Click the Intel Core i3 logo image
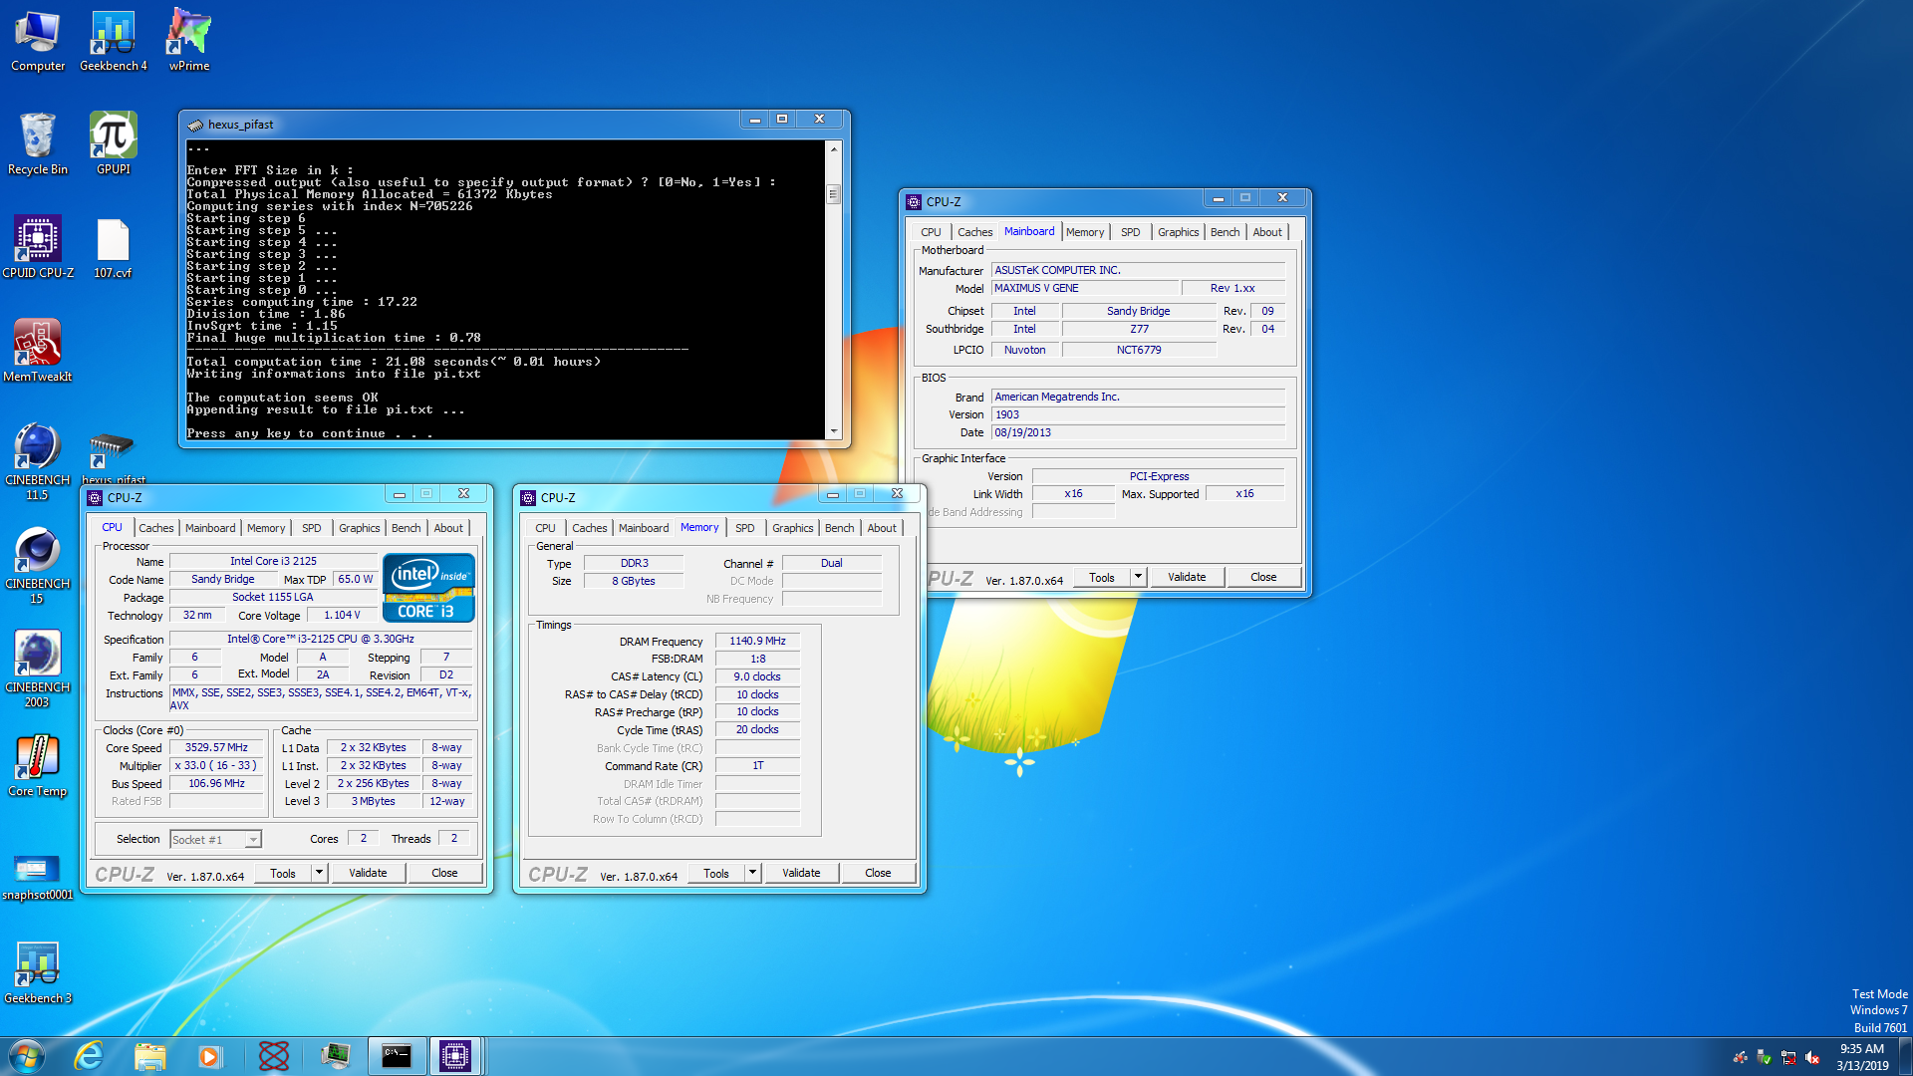 tap(429, 588)
